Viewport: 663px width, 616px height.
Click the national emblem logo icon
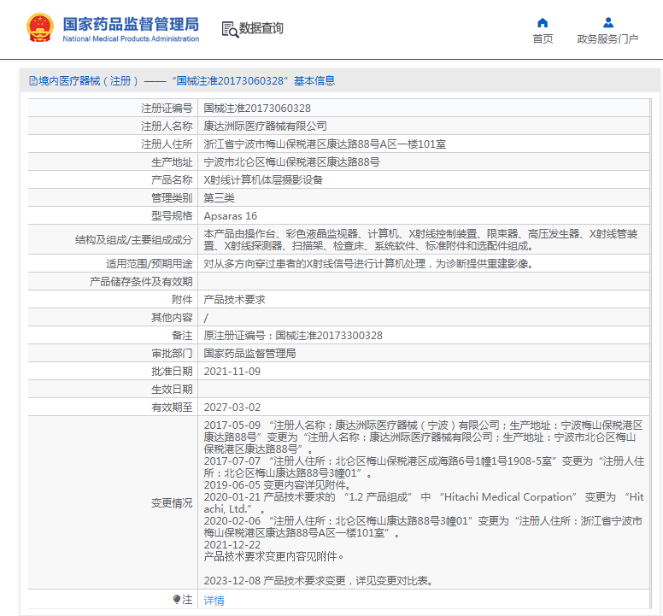[40, 28]
